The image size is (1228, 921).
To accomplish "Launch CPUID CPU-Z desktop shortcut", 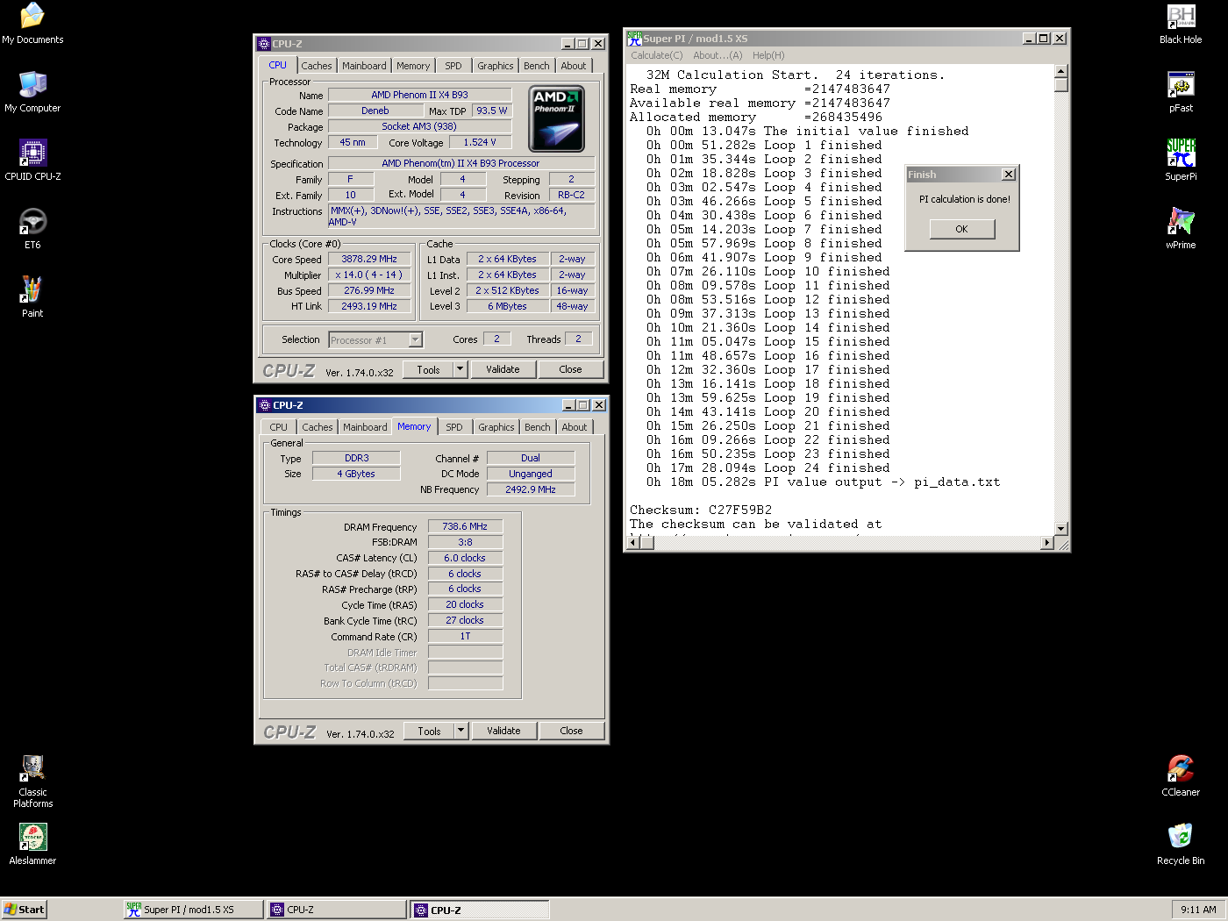I will (x=32, y=161).
